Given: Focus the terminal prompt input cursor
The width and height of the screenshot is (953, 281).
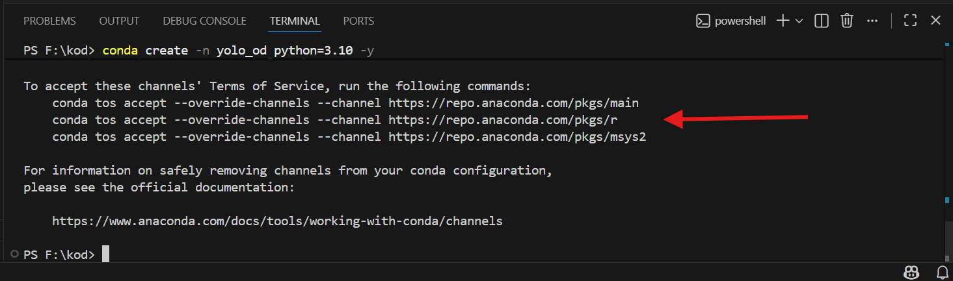Looking at the screenshot, I should pos(105,254).
